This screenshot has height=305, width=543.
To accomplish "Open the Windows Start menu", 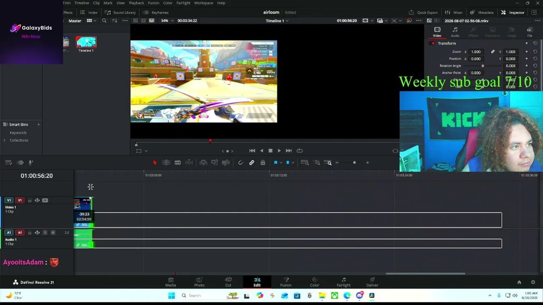I will [171, 296].
